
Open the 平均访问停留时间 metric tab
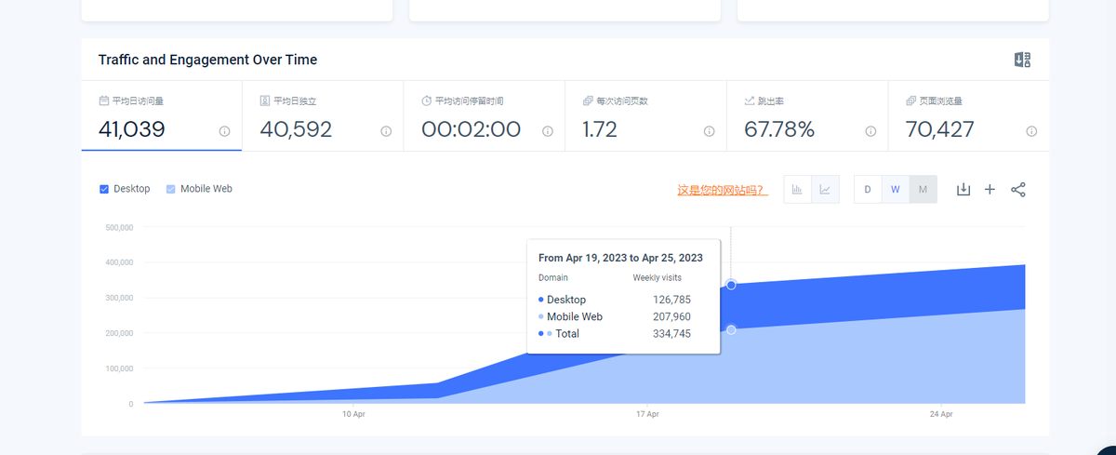pos(485,115)
